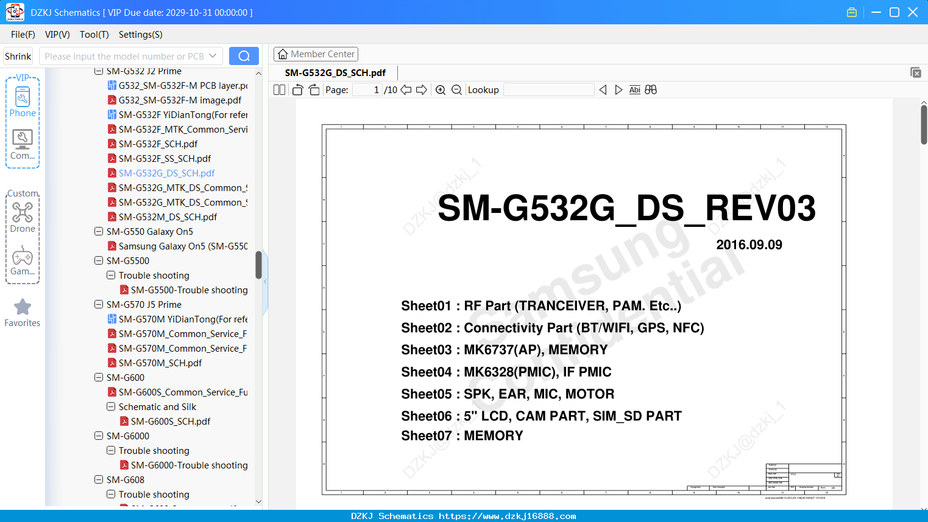Click the Shrink button
The height and width of the screenshot is (522, 928).
coord(18,56)
